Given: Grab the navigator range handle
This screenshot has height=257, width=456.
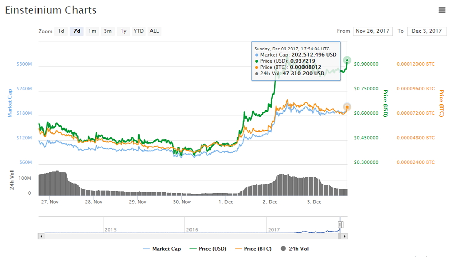Looking at the screenshot, I should (x=340, y=225).
